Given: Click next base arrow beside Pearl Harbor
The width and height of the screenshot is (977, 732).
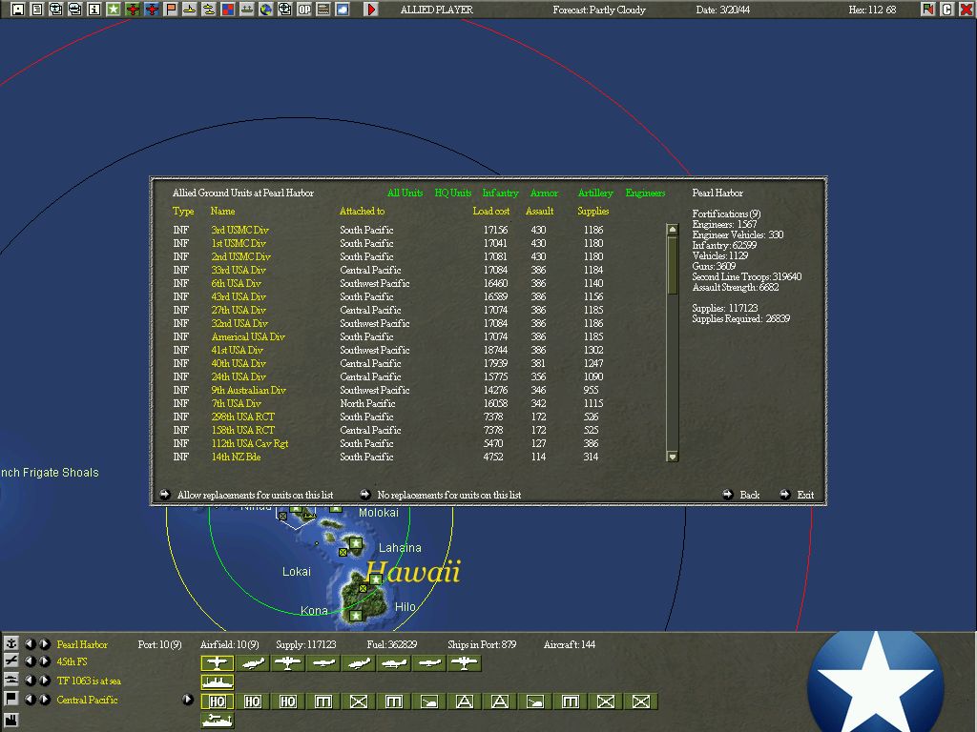Looking at the screenshot, I should click(44, 643).
